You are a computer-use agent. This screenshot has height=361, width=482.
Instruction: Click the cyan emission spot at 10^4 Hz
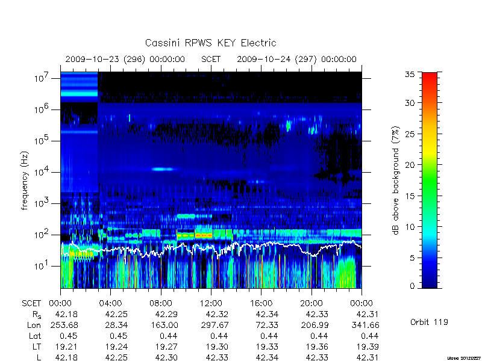coord(163,169)
